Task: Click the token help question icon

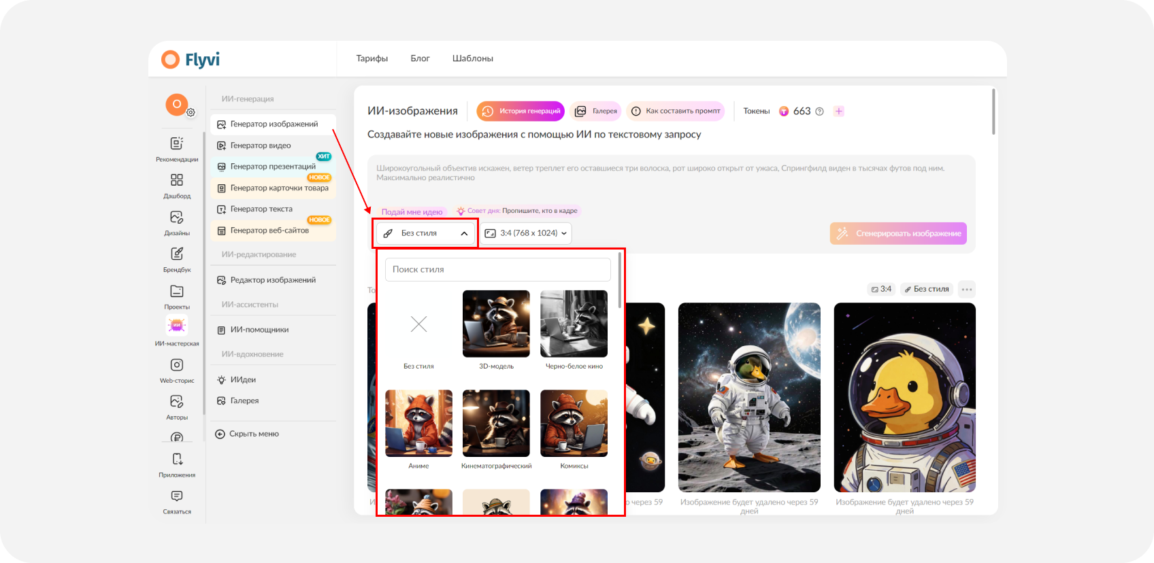Action: tap(819, 112)
